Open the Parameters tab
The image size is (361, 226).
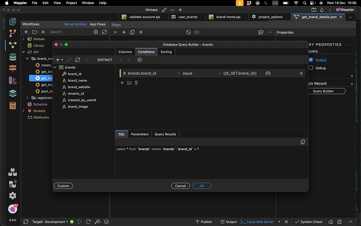(140, 134)
